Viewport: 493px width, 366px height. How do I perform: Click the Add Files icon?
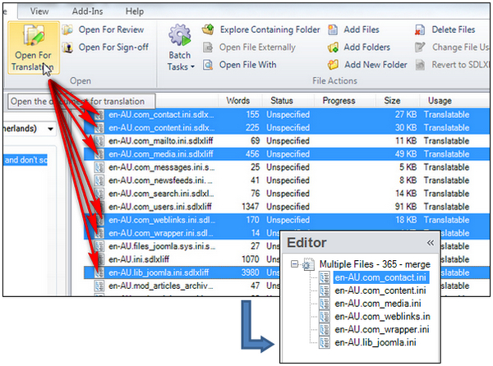coord(333,30)
